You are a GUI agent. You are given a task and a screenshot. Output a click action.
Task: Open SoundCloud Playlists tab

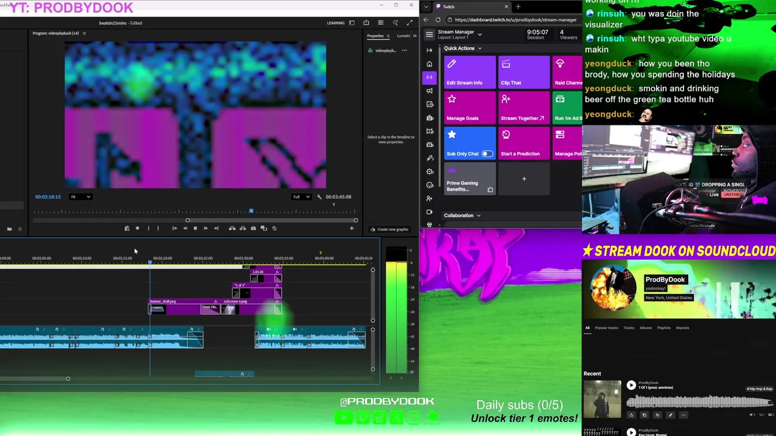(x=664, y=328)
